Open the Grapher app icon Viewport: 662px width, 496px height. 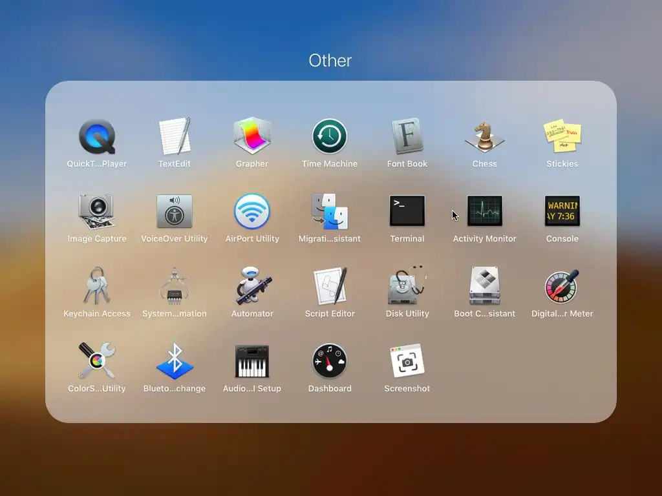[252, 136]
